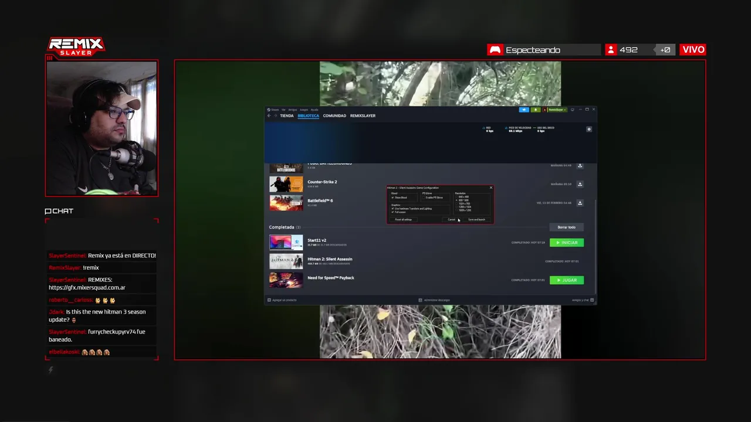Click the RED network speed readout
751x422 pixels.
[489, 129]
